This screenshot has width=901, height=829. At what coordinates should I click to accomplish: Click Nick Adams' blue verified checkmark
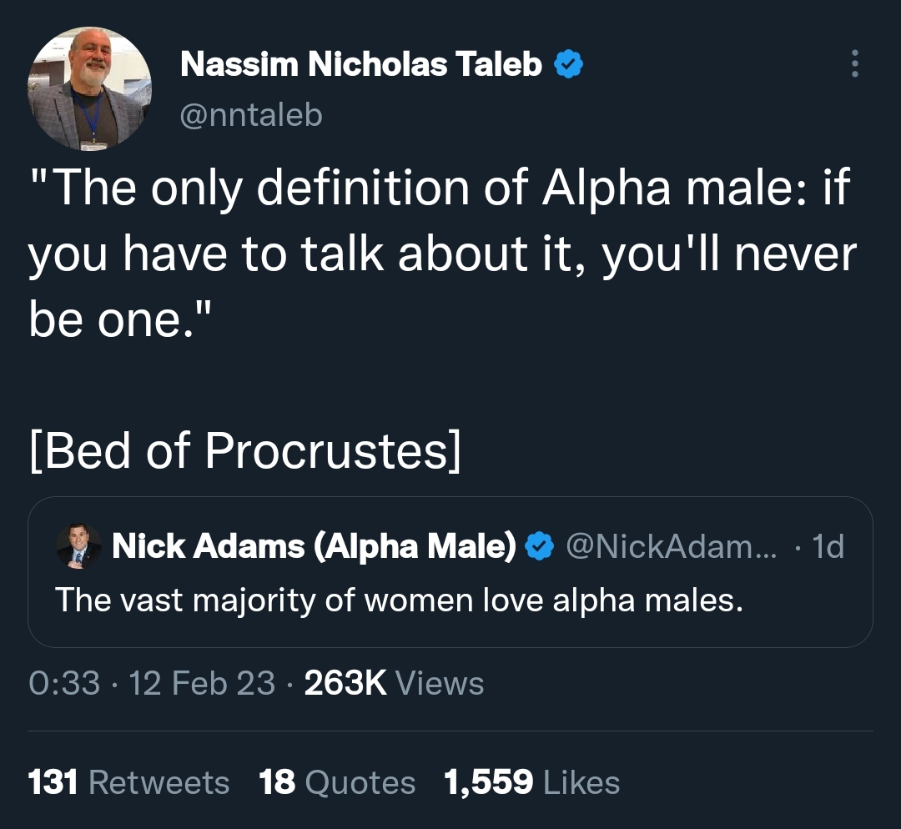[x=539, y=545]
